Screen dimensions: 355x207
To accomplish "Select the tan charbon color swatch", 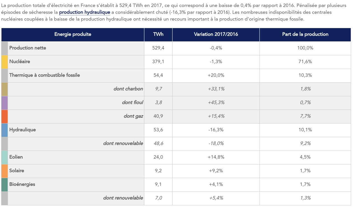I will click(4, 89).
